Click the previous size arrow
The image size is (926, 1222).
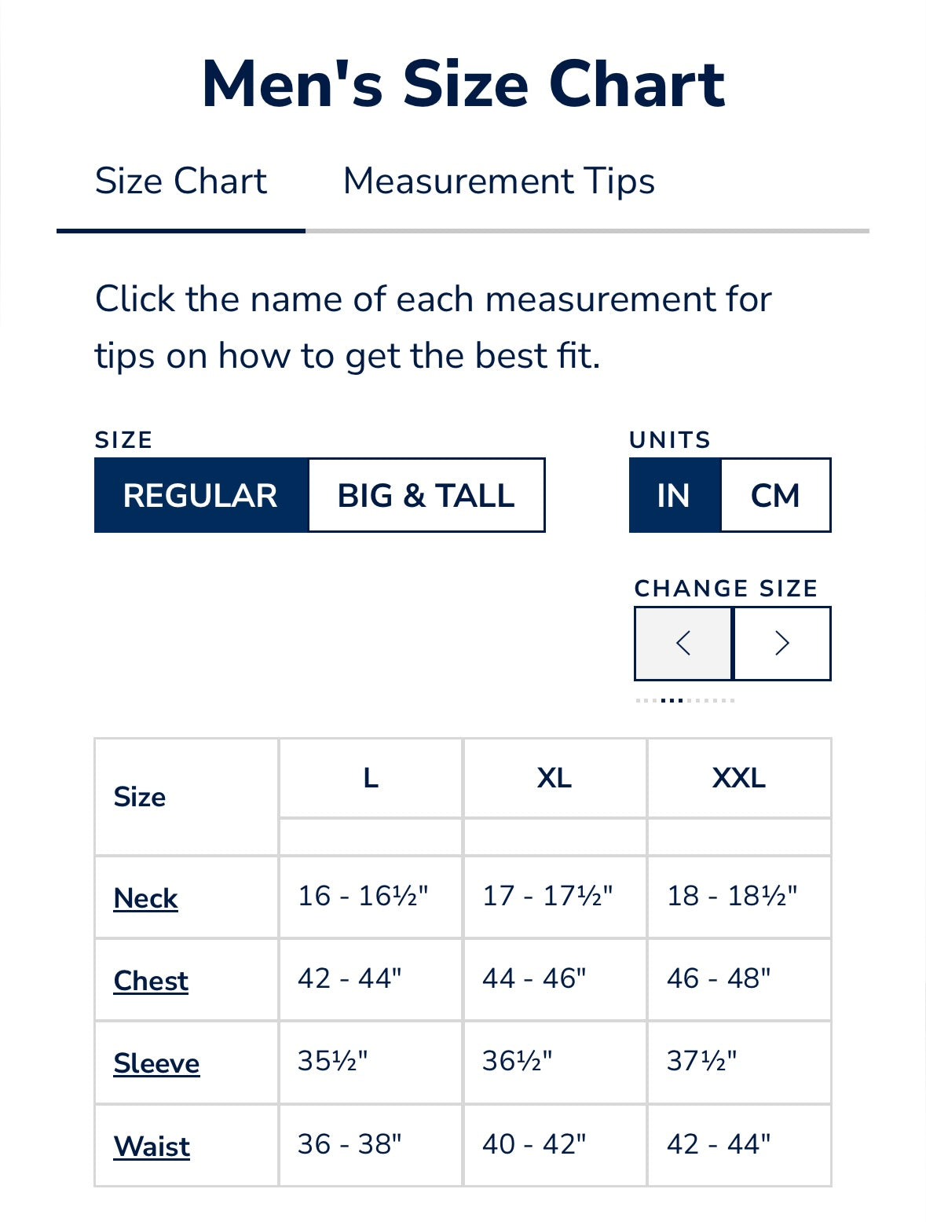tap(683, 643)
